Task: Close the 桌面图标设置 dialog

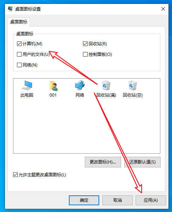Action: [163, 9]
